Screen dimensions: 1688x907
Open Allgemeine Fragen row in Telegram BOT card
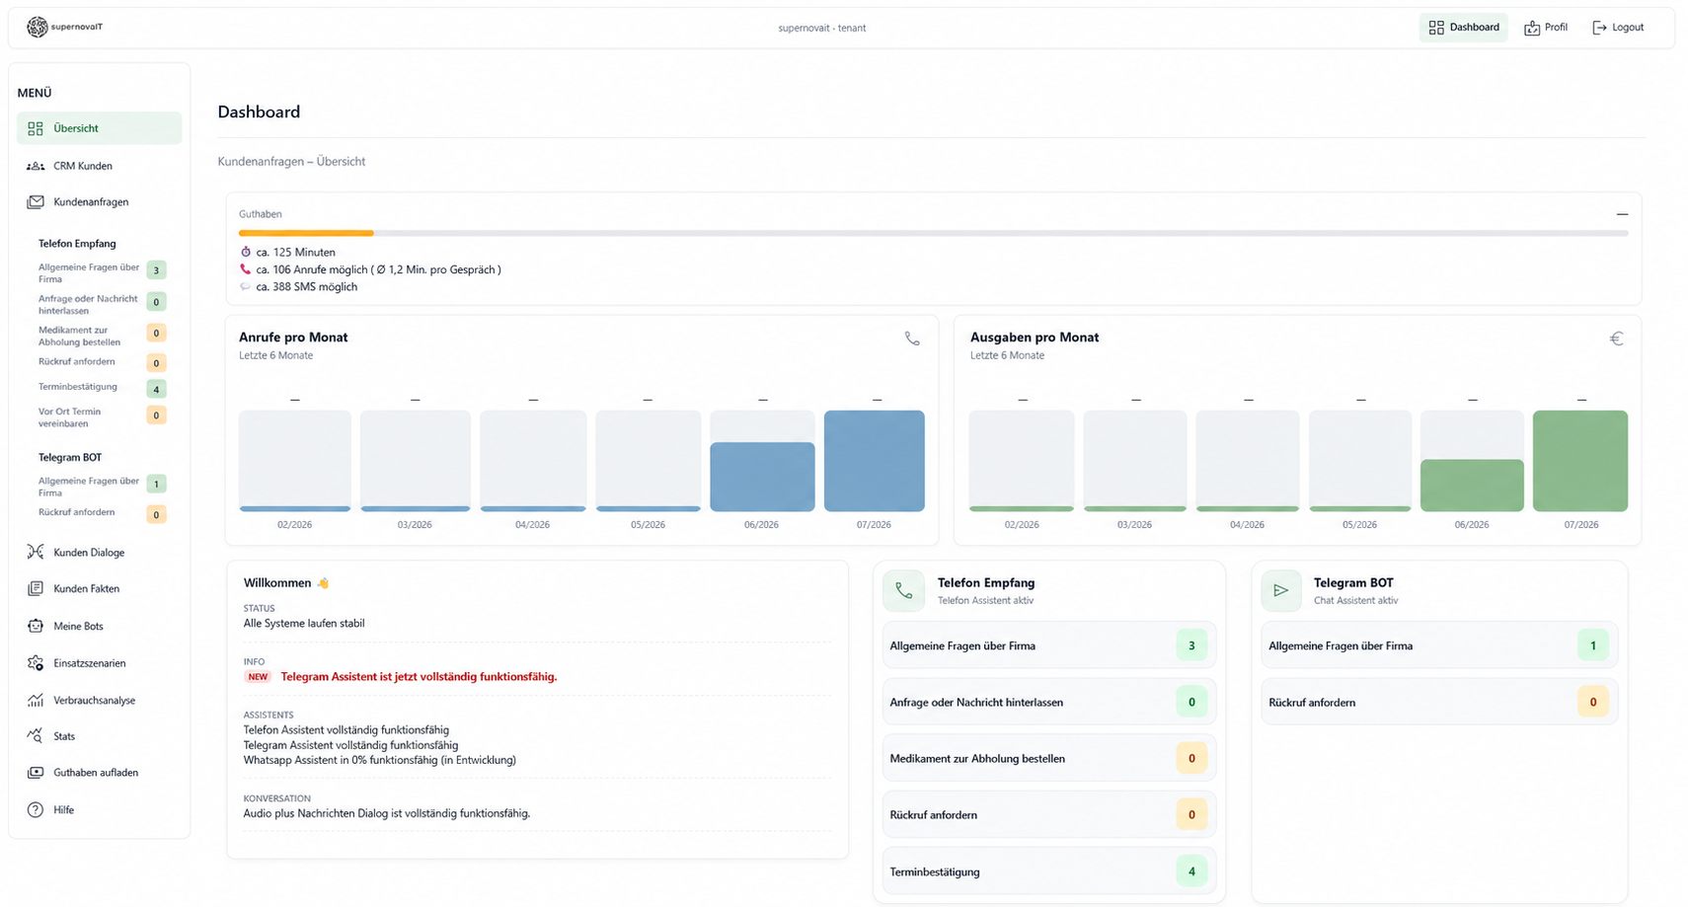[1439, 645]
